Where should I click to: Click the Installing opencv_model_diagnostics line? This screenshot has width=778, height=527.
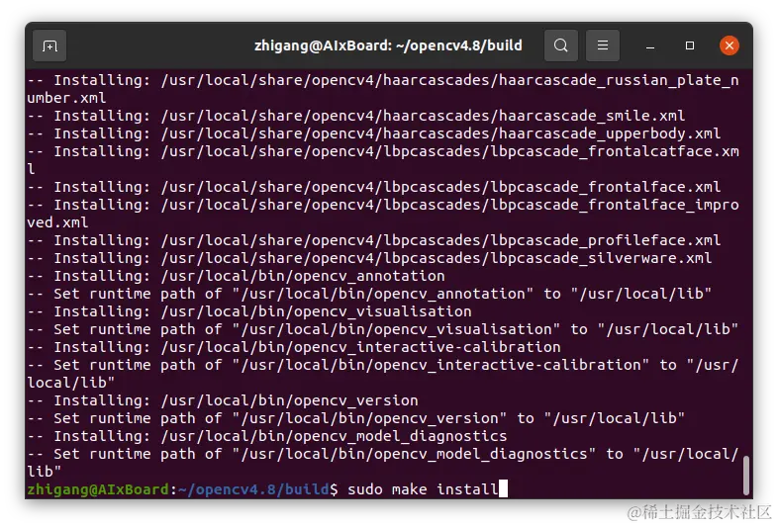point(267,436)
